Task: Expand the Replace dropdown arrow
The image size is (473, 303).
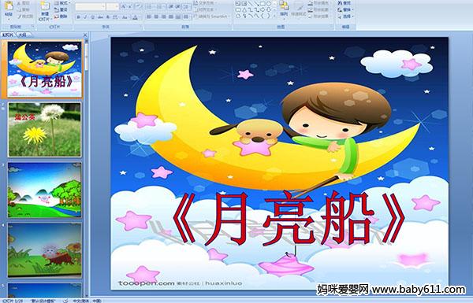Action: pyautogui.click(x=352, y=9)
